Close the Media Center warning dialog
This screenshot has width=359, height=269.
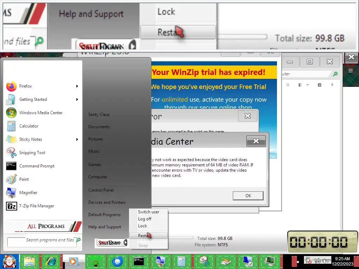coord(256,141)
